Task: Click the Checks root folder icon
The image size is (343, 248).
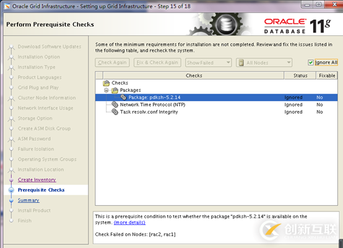Action: [x=106, y=83]
